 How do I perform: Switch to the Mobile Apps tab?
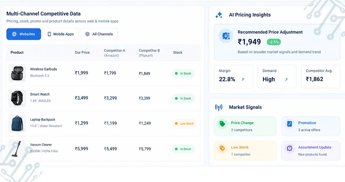pyautogui.click(x=60, y=34)
